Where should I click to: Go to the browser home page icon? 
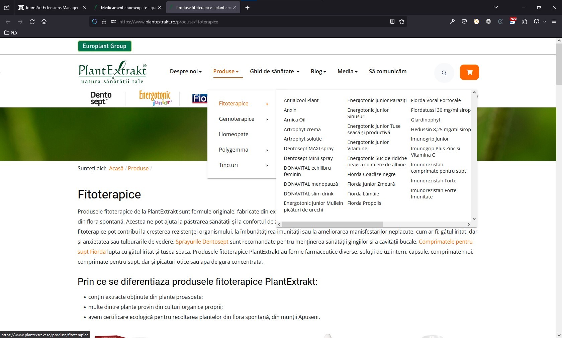[44, 22]
